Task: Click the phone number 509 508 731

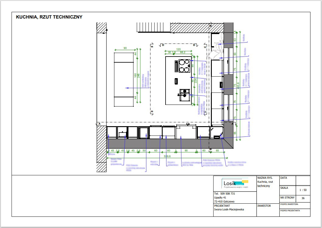Action: point(225,194)
